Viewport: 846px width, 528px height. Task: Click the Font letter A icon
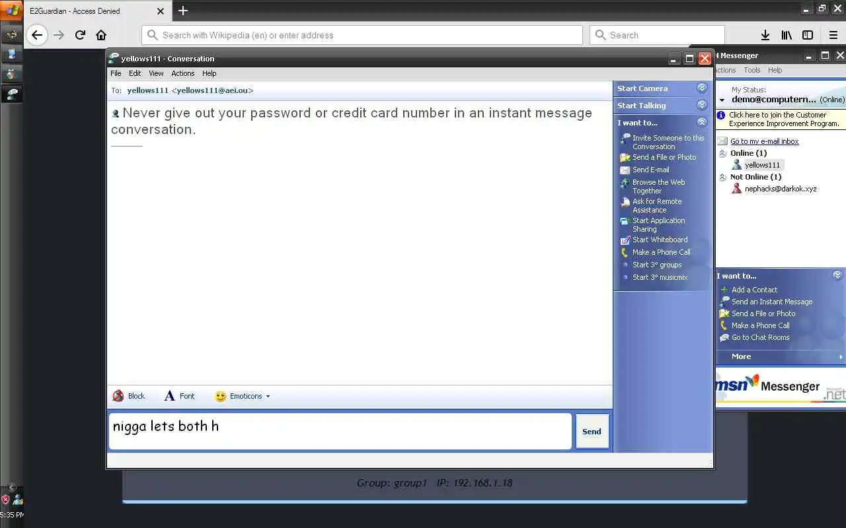tap(169, 396)
